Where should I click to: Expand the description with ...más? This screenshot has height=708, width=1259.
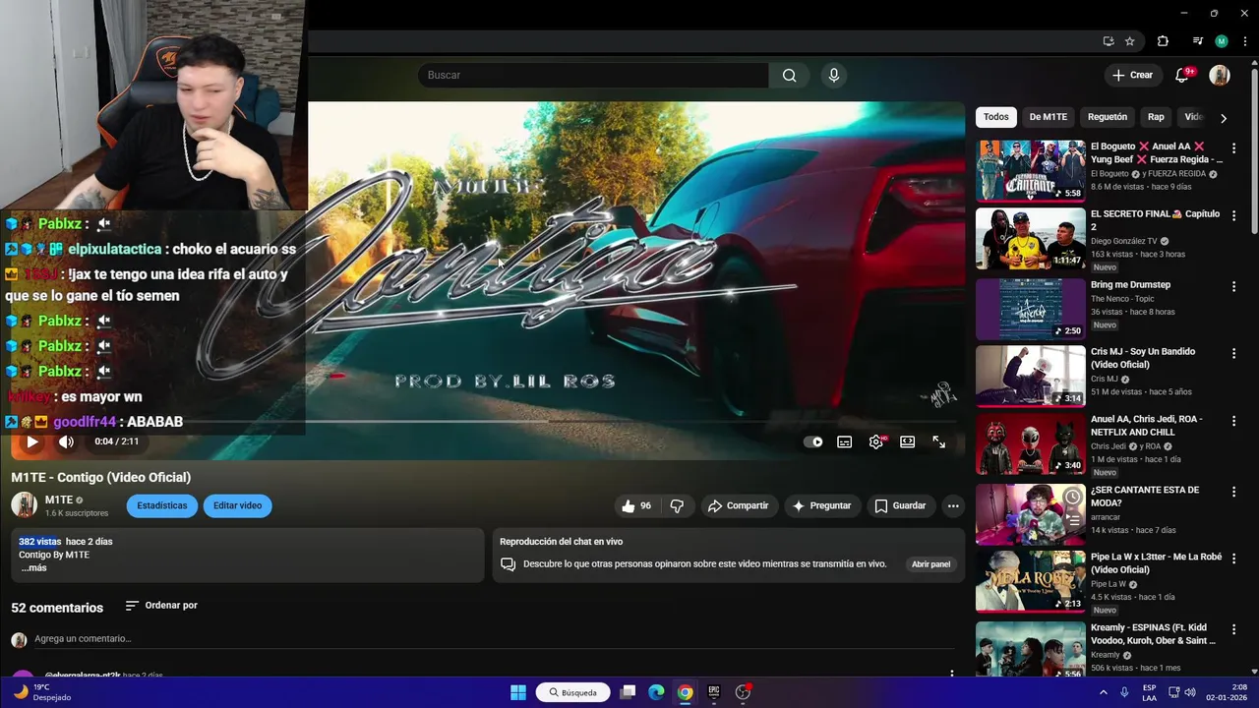[33, 568]
